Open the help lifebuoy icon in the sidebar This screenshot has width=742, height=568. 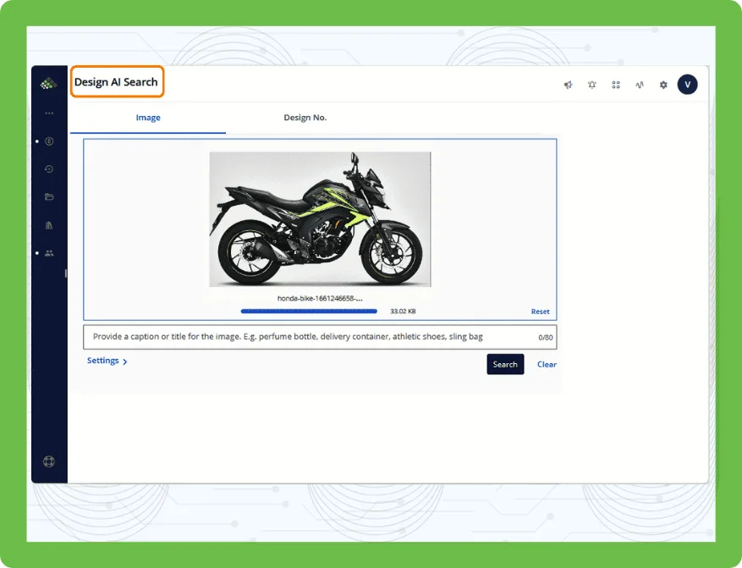[x=49, y=461]
